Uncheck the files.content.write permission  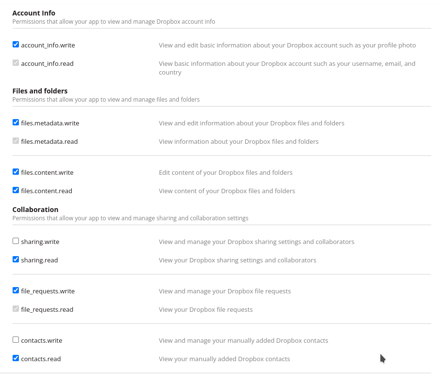coord(16,171)
